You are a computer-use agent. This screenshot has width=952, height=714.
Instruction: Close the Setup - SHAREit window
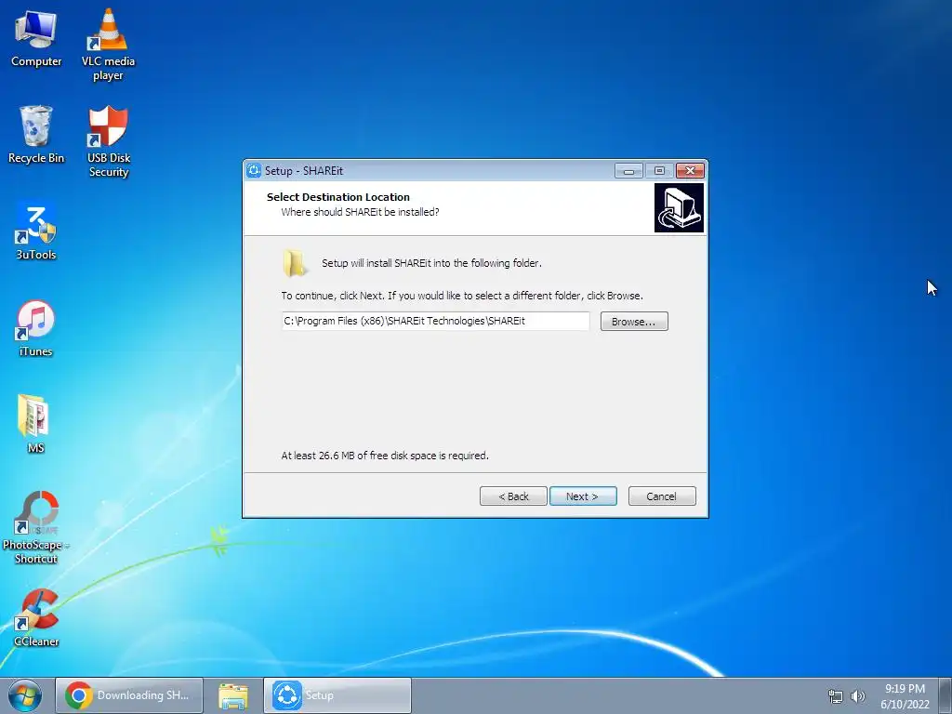coord(690,171)
